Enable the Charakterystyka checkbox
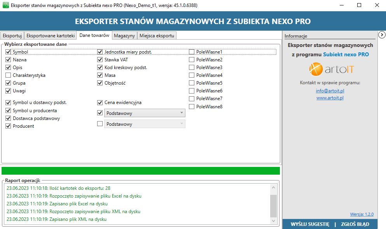This screenshot has width=386, height=229. coord(8,75)
